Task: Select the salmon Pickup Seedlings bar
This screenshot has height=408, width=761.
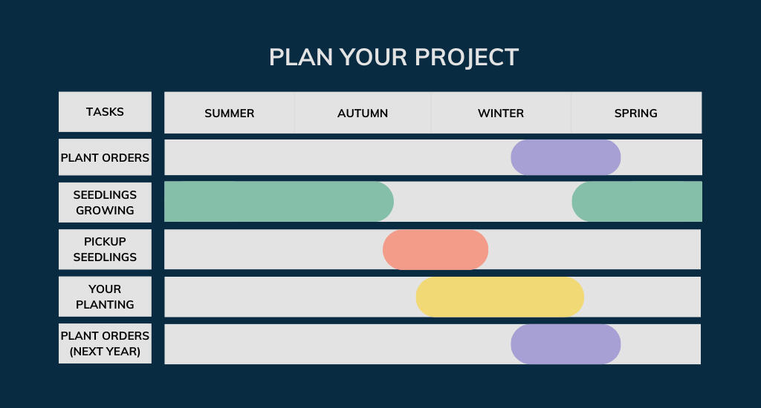Action: point(435,250)
